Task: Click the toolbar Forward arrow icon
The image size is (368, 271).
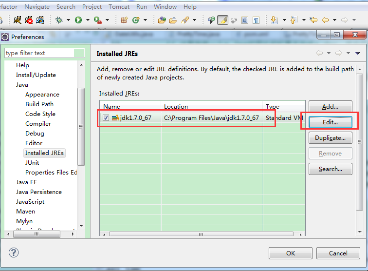Action: [345, 20]
